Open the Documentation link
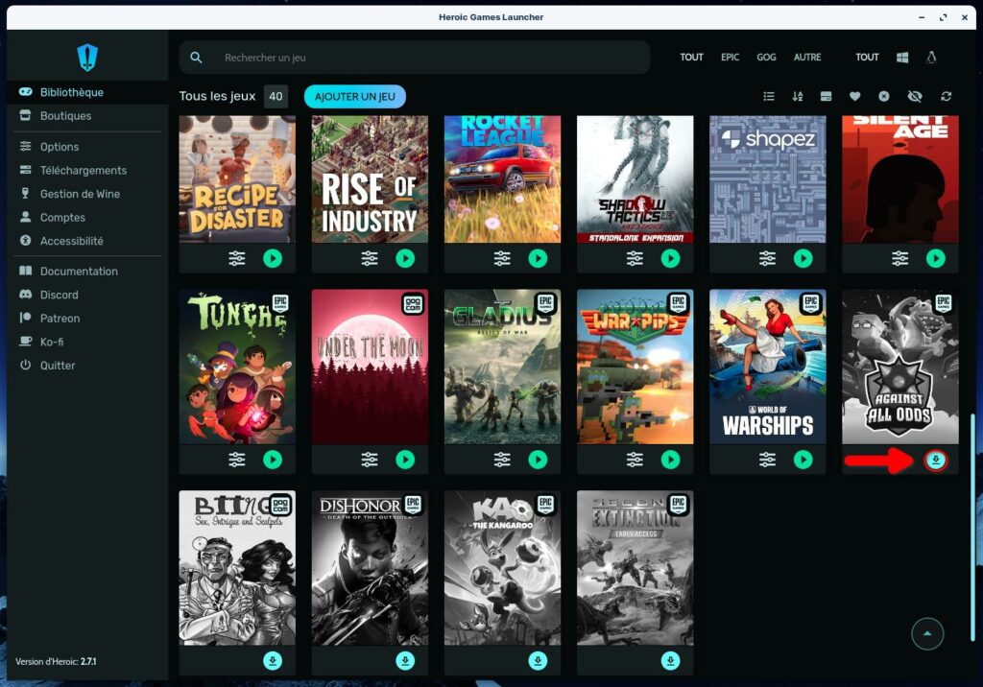 [79, 272]
